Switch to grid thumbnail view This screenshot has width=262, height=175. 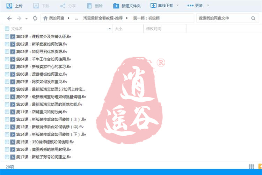click(x=251, y=166)
